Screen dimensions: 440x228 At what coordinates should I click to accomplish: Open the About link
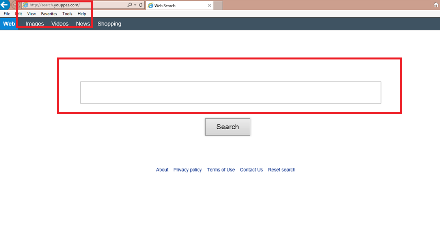162,170
